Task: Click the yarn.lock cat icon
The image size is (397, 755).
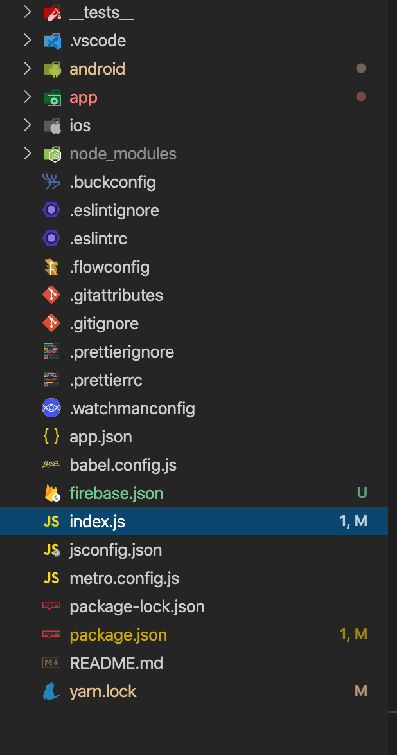Action: point(51,691)
